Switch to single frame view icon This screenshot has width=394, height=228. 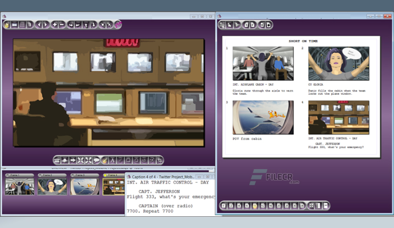coord(15,24)
